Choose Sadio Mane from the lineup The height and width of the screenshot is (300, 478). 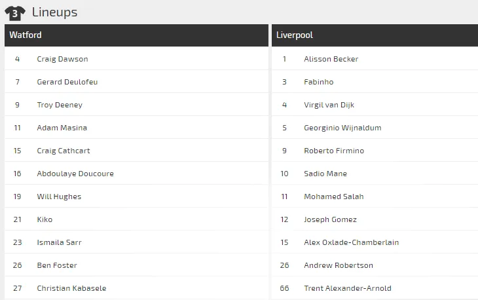pyautogui.click(x=325, y=174)
